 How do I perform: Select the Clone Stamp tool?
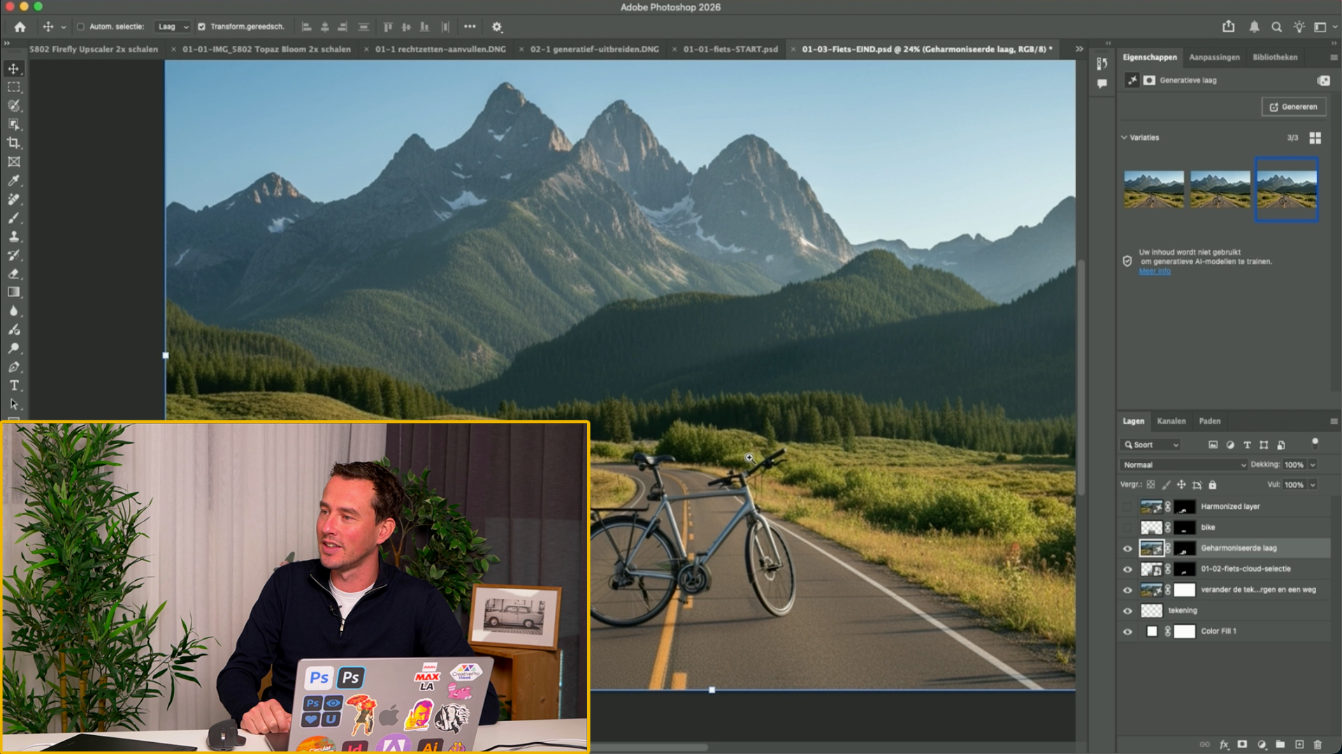13,237
